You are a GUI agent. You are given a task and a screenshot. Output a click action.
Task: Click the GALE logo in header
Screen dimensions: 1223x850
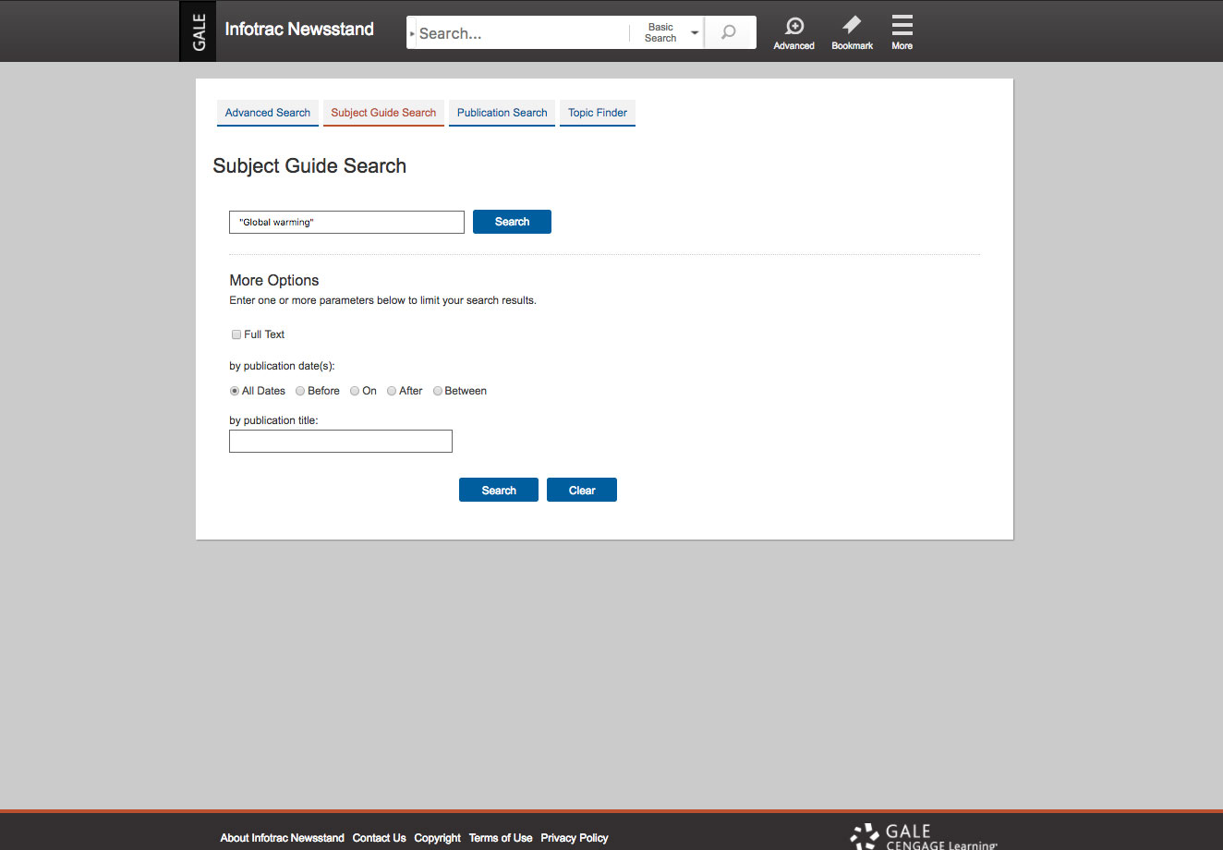point(198,31)
